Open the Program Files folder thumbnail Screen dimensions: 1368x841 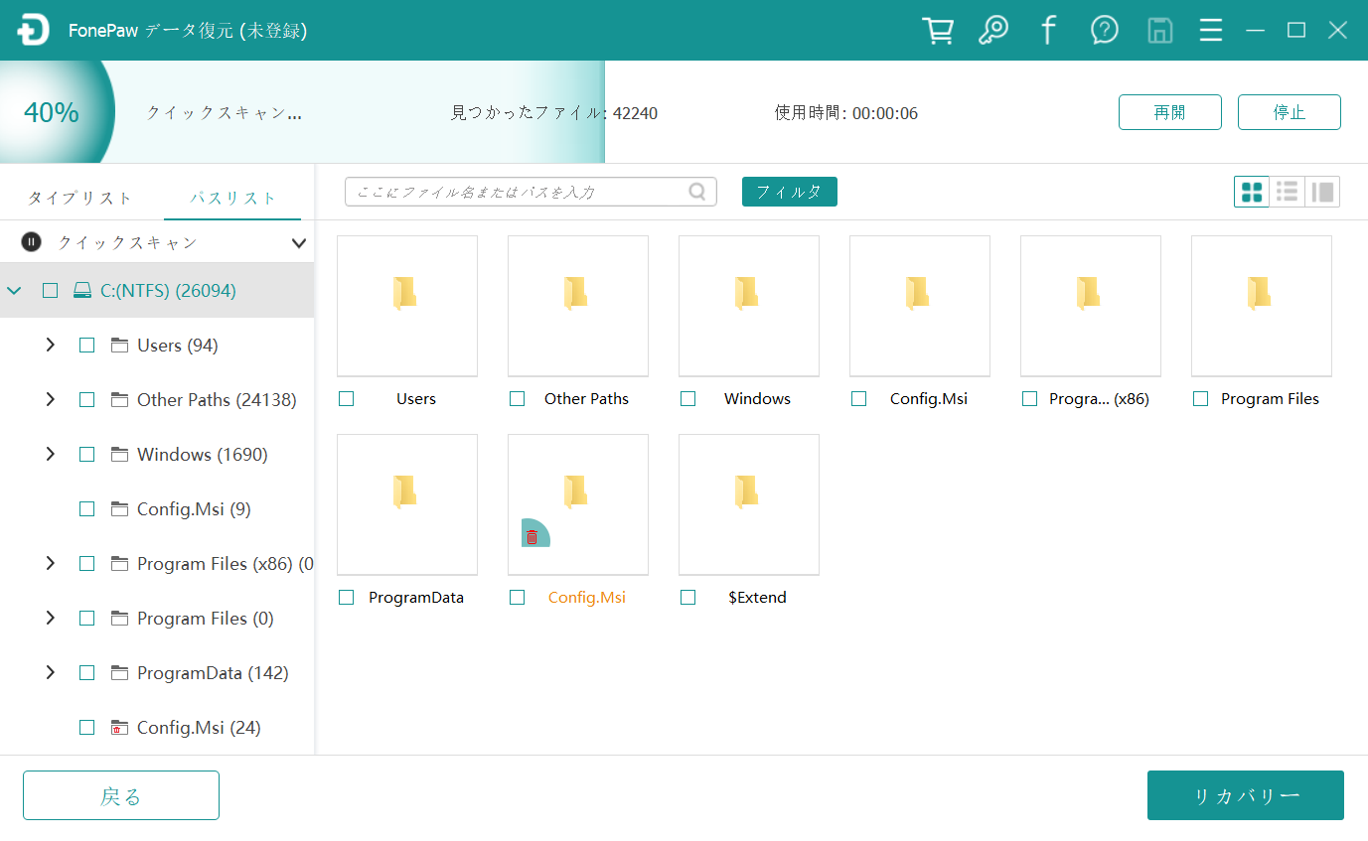(x=1262, y=306)
